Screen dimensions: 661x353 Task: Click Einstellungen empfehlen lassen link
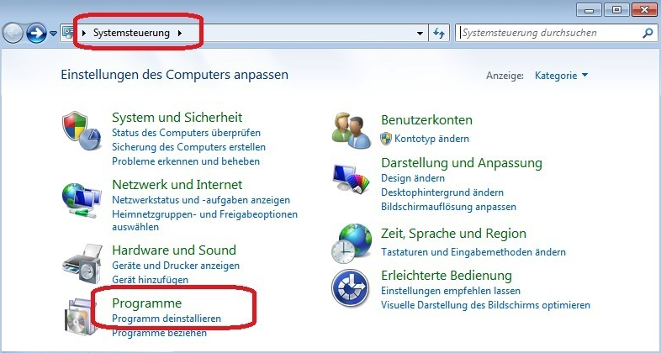pos(451,291)
